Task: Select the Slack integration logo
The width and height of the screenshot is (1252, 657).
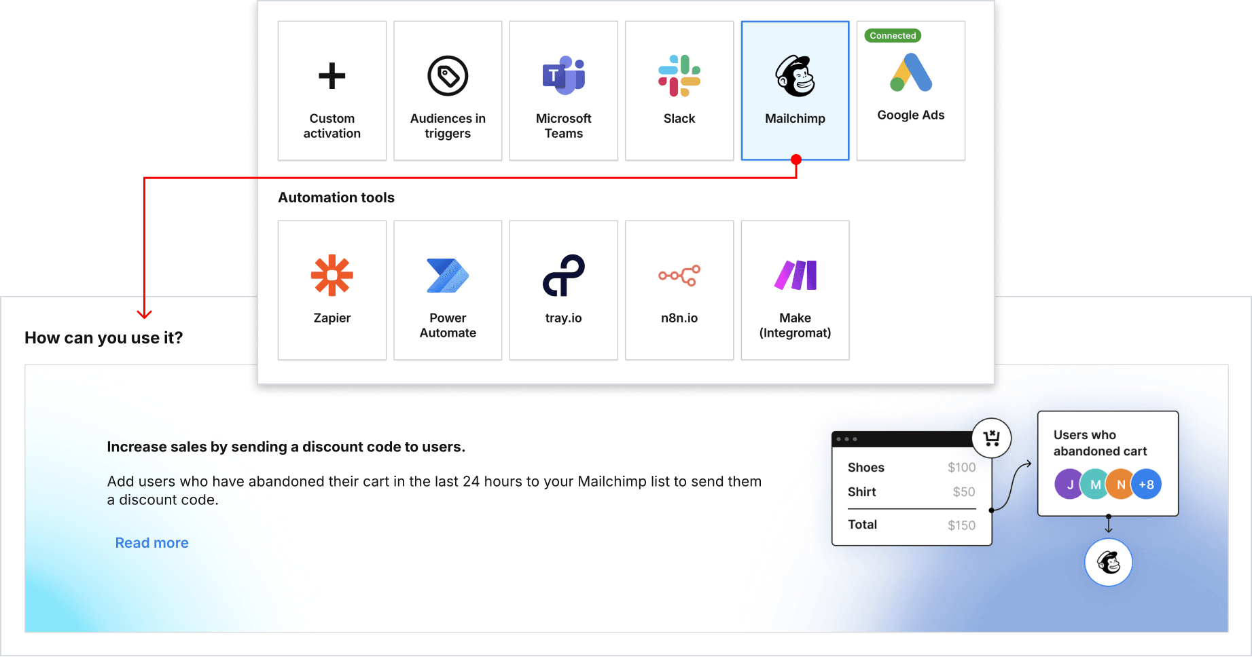Action: 679,75
